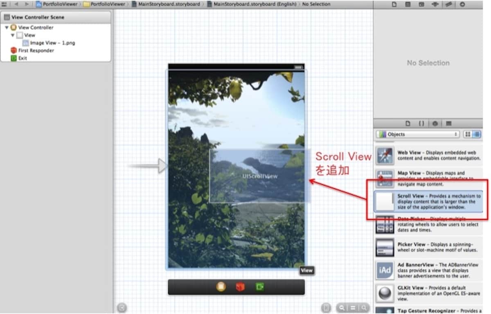Select the GLKit View library object
Viewport: 491px width, 314px height.
[x=428, y=293]
